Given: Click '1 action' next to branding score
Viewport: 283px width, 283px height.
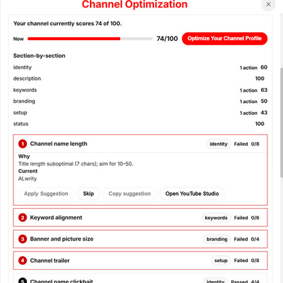Looking at the screenshot, I should [x=248, y=101].
